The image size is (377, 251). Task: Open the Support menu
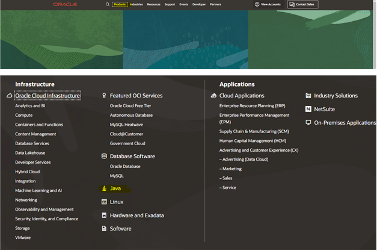[170, 4]
